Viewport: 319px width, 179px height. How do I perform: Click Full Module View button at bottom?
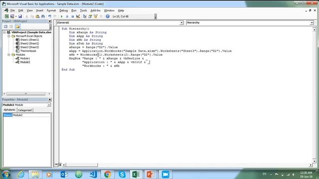coord(60,165)
